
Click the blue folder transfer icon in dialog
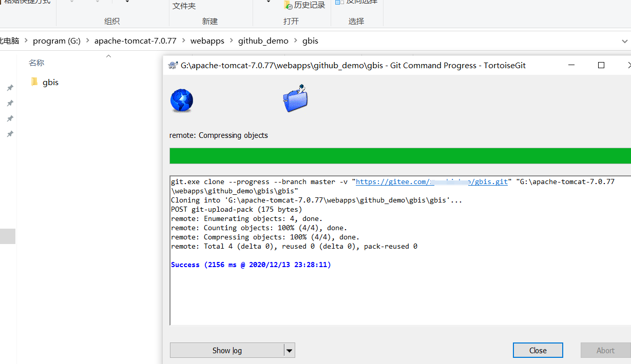(x=295, y=98)
